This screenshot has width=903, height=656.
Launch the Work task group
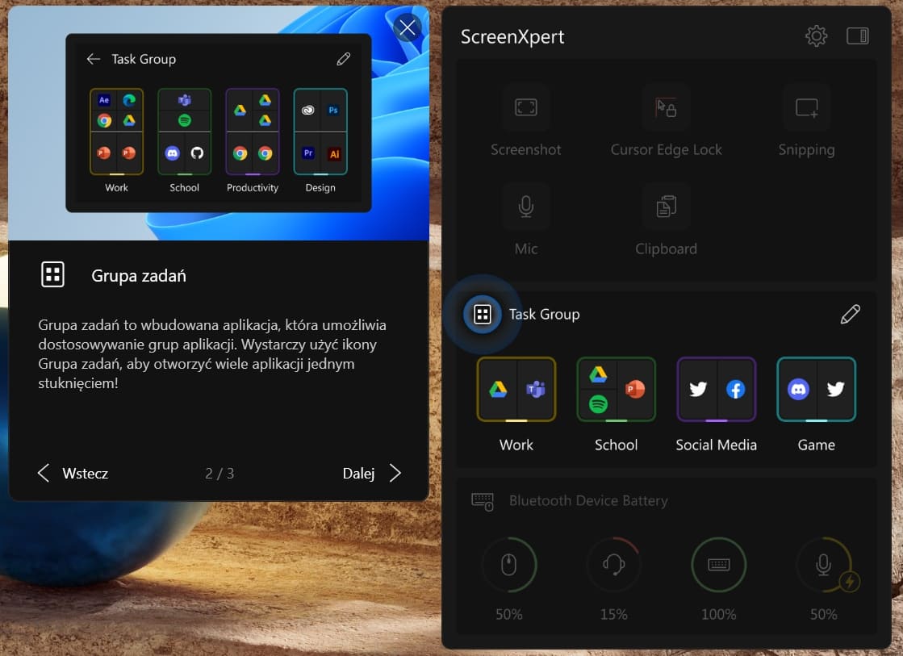[x=516, y=390]
